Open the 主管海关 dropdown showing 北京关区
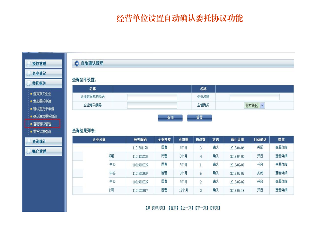Image resolution: width=316 pixels, height=237 pixels. [x=255, y=105]
